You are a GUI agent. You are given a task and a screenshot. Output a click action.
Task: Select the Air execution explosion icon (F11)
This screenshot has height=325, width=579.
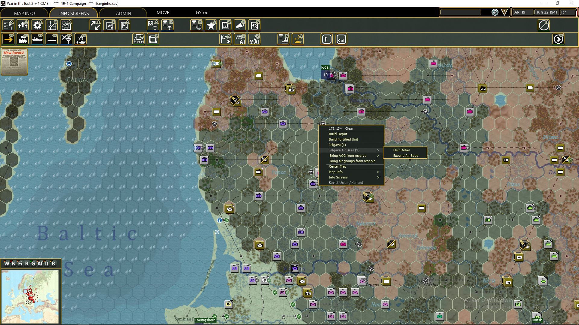tap(81, 39)
